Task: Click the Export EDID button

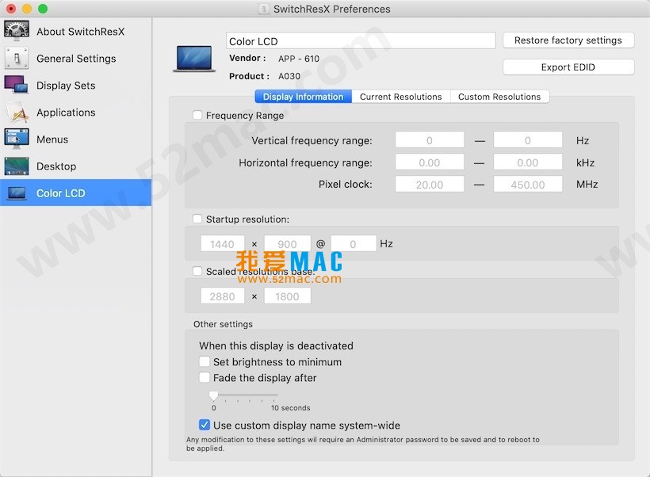Action: (568, 67)
